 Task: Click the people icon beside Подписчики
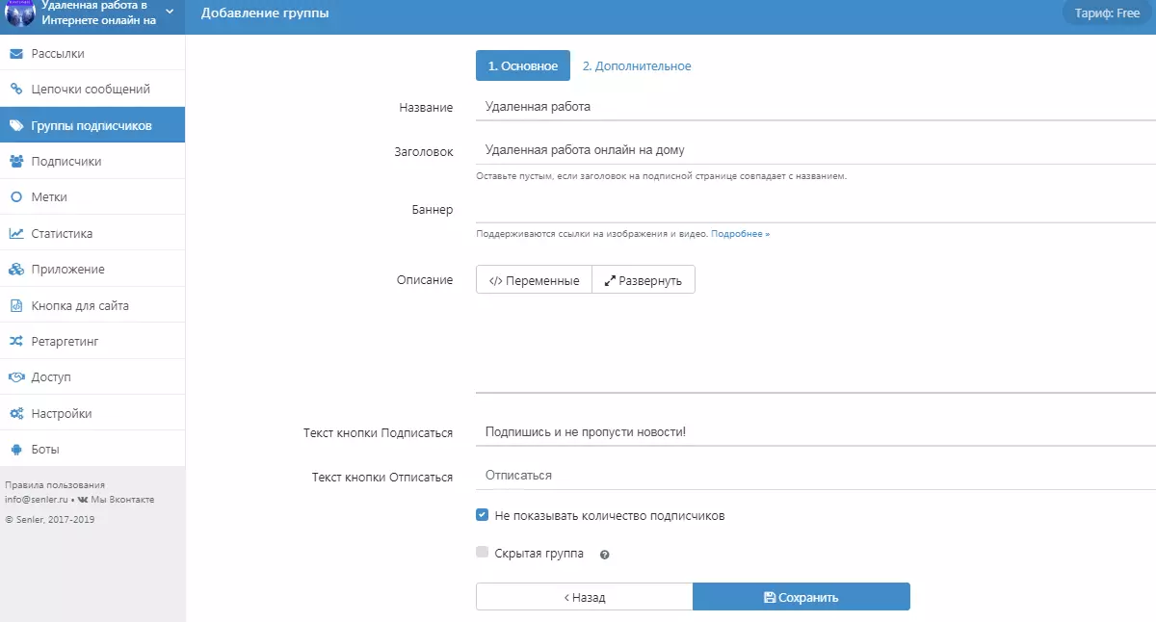[x=15, y=161]
